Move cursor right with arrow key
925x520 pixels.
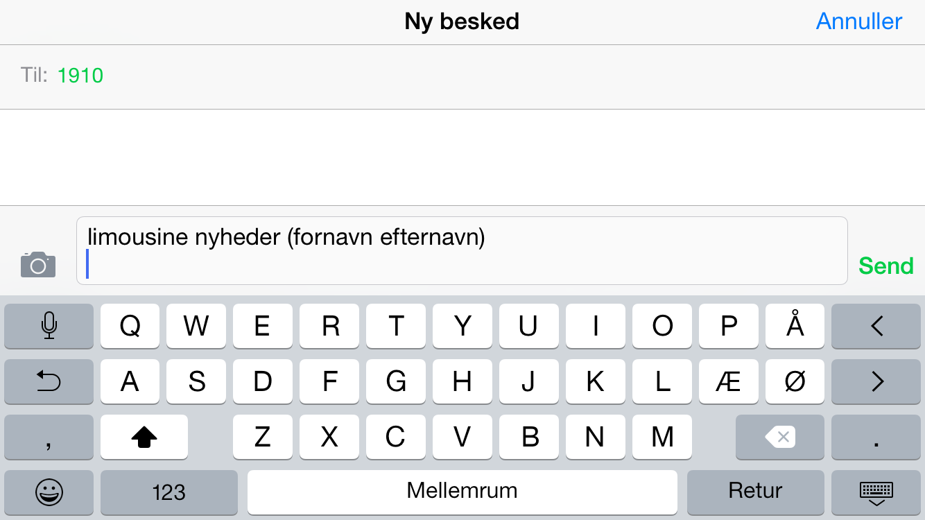point(876,381)
